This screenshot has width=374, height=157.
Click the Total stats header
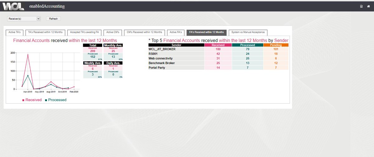coord(93,45)
